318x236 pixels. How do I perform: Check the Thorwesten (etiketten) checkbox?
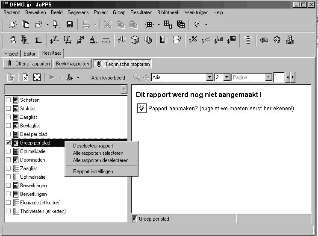tap(8, 211)
